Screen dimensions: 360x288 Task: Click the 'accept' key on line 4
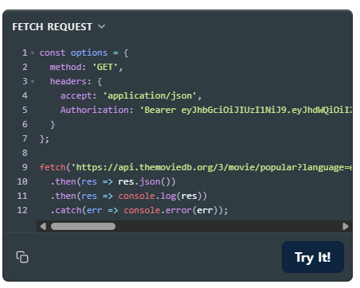[76, 95]
